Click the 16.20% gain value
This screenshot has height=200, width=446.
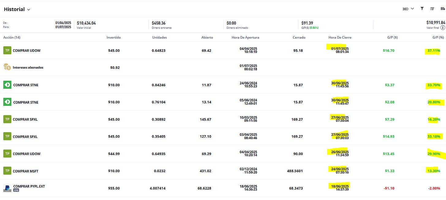pyautogui.click(x=434, y=119)
